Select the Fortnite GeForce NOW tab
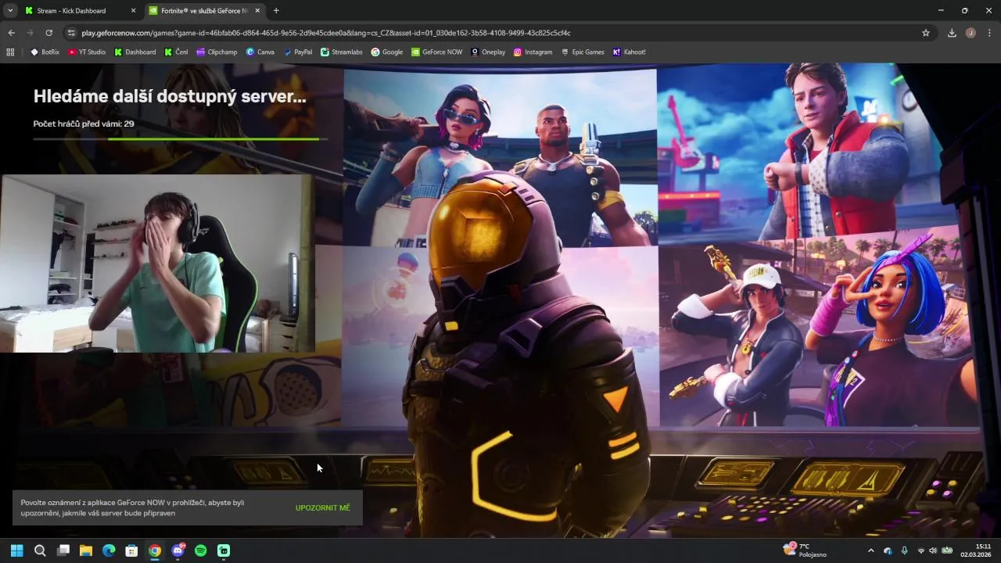 coord(205,11)
